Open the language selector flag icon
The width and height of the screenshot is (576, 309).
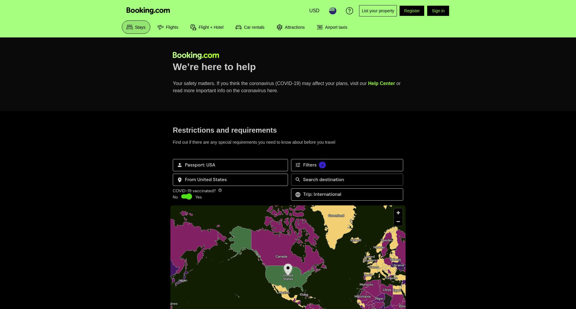click(333, 11)
